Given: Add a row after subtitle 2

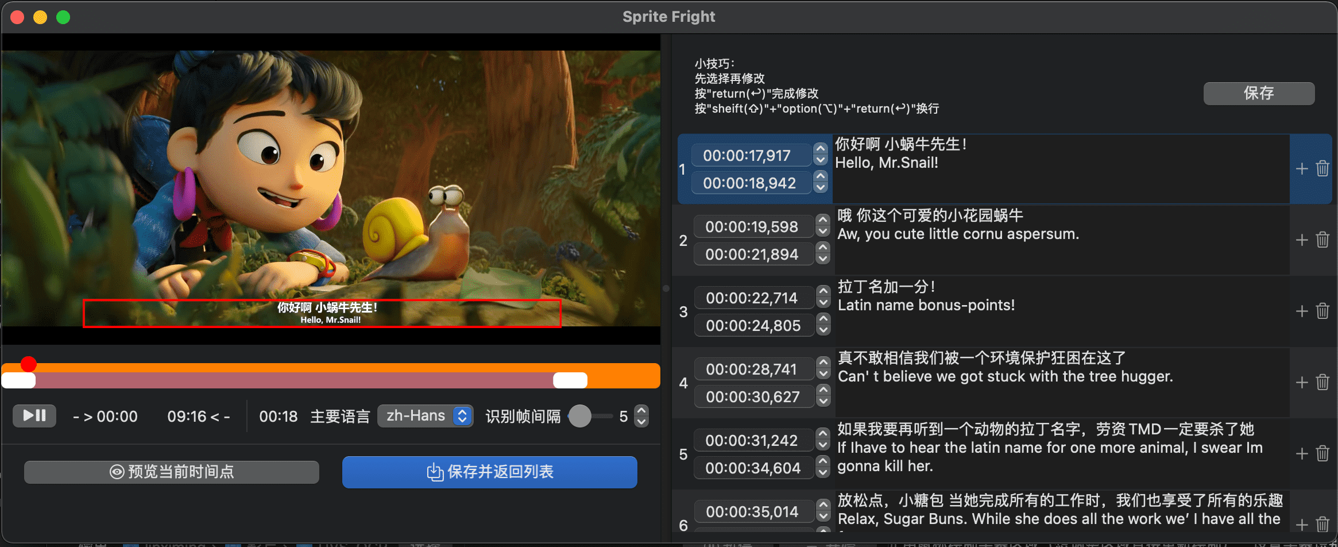Looking at the screenshot, I should click(x=1302, y=240).
